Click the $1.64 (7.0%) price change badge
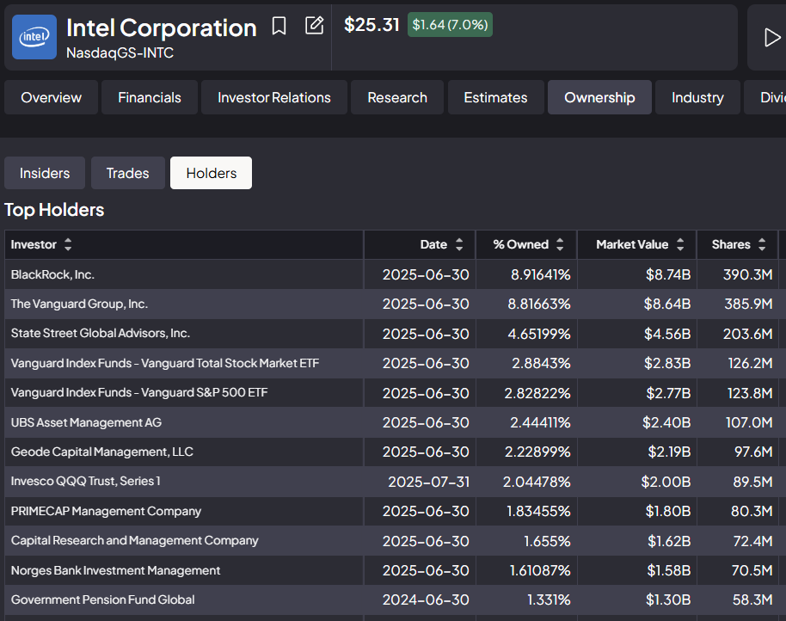Viewport: 786px width, 621px height. (x=450, y=25)
